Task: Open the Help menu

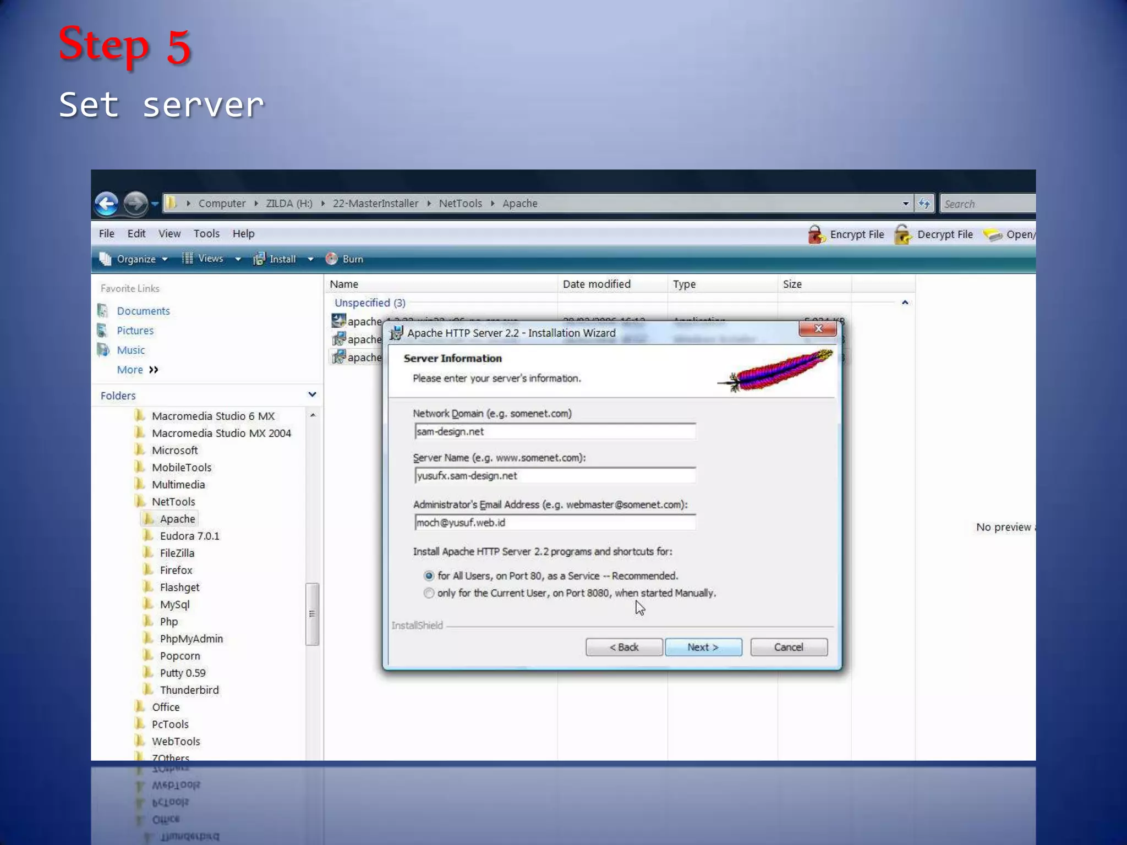Action: [x=243, y=233]
